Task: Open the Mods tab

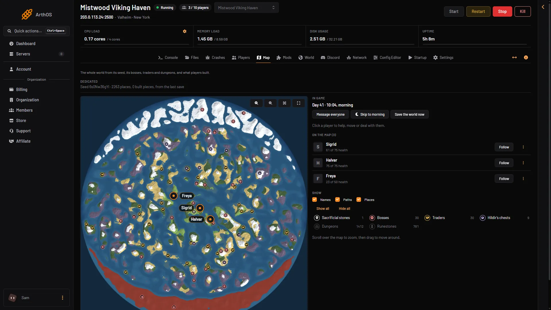Action: (284, 57)
